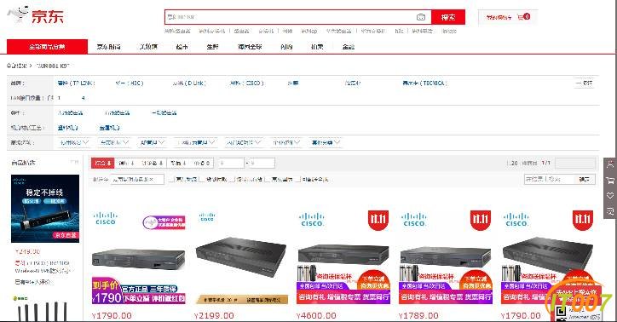This screenshot has width=617, height=322.
Task: Click the minimum price input field
Action: 231,163
